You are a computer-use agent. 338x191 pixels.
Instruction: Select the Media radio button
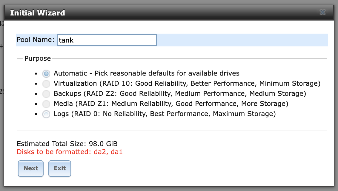point(46,104)
